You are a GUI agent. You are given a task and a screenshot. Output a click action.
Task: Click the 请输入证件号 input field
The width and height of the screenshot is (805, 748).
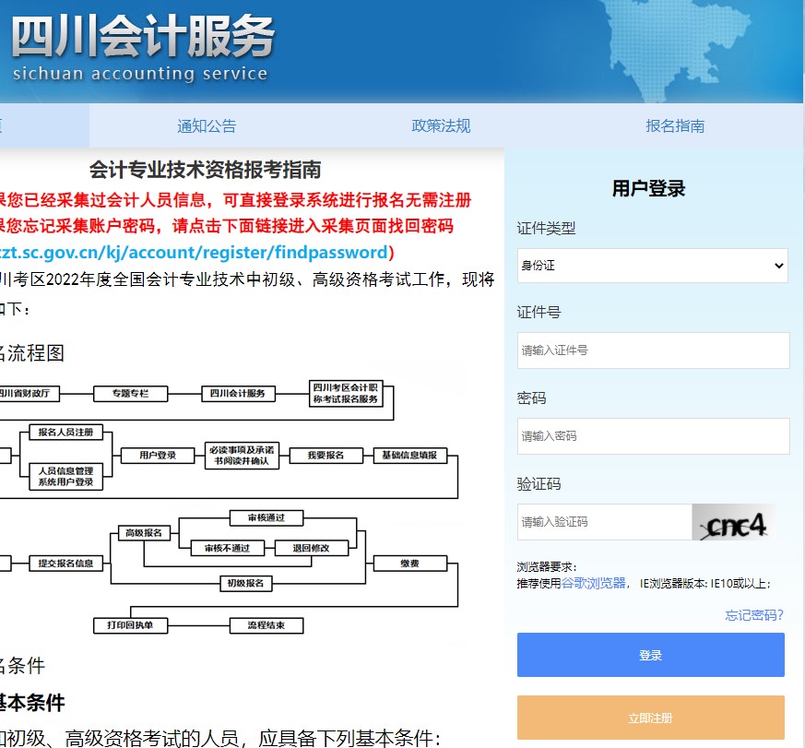tap(652, 350)
